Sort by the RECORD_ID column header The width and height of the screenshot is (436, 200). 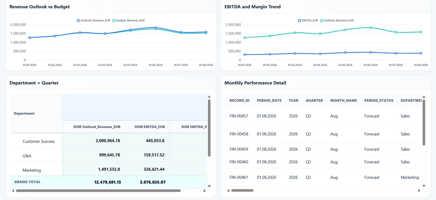point(239,101)
